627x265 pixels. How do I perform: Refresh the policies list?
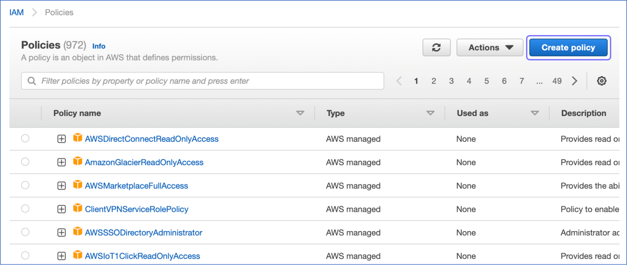click(x=436, y=48)
